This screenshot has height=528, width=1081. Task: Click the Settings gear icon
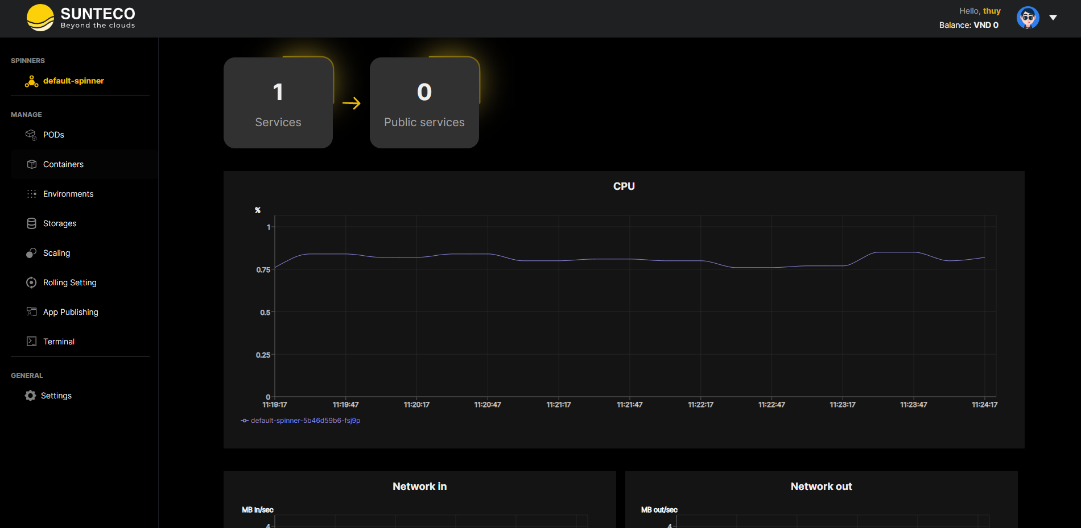(x=30, y=396)
